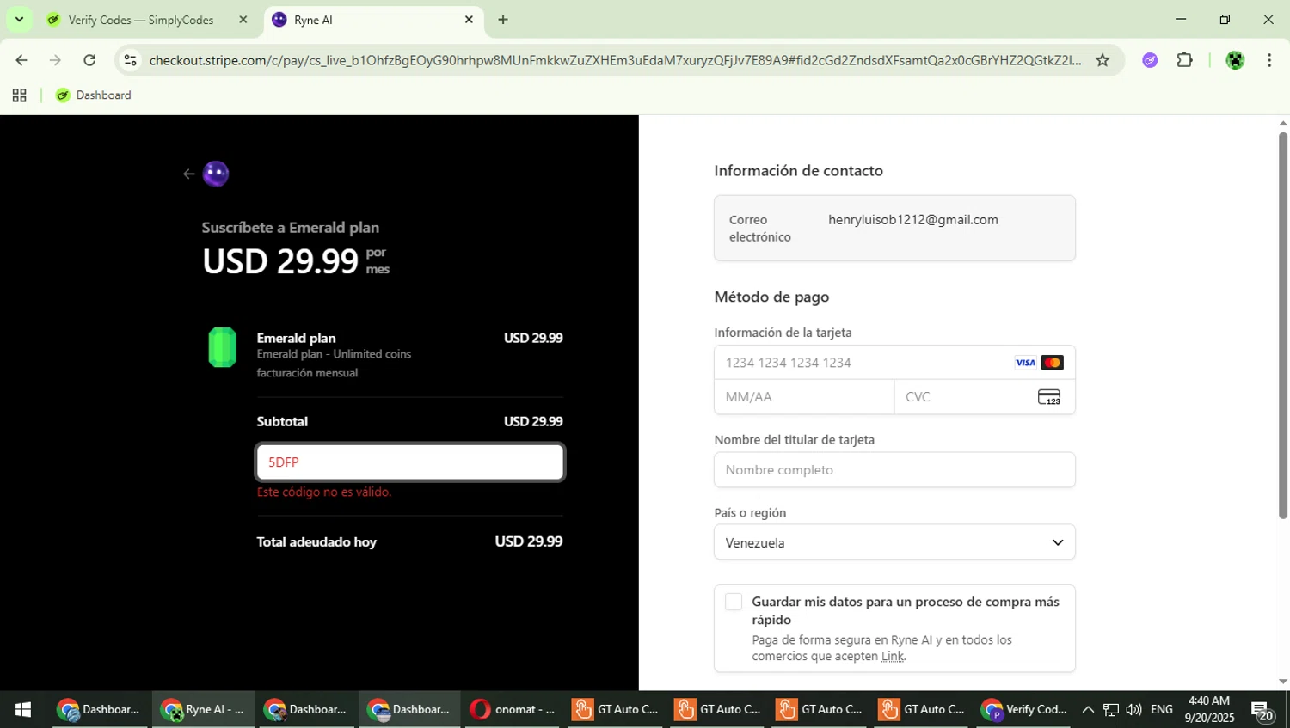Go forward using the browser forward arrow
1290x728 pixels.
[x=55, y=60]
